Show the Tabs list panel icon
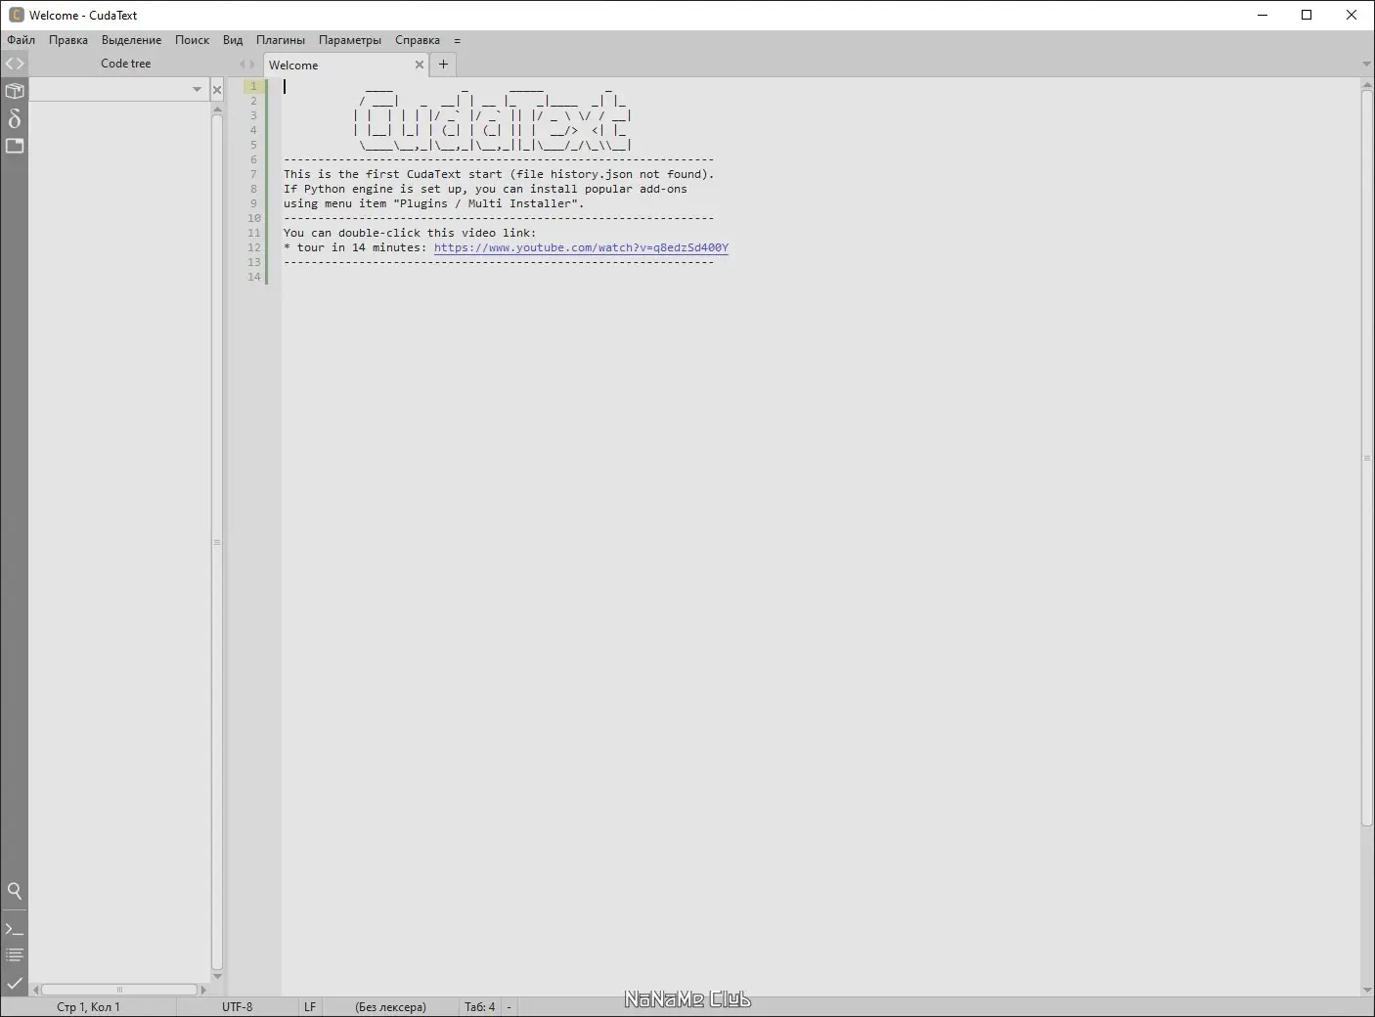This screenshot has width=1375, height=1017. click(x=15, y=146)
